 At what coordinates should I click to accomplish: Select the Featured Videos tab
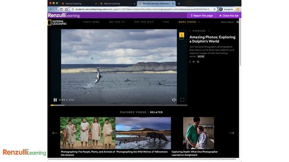point(133,112)
